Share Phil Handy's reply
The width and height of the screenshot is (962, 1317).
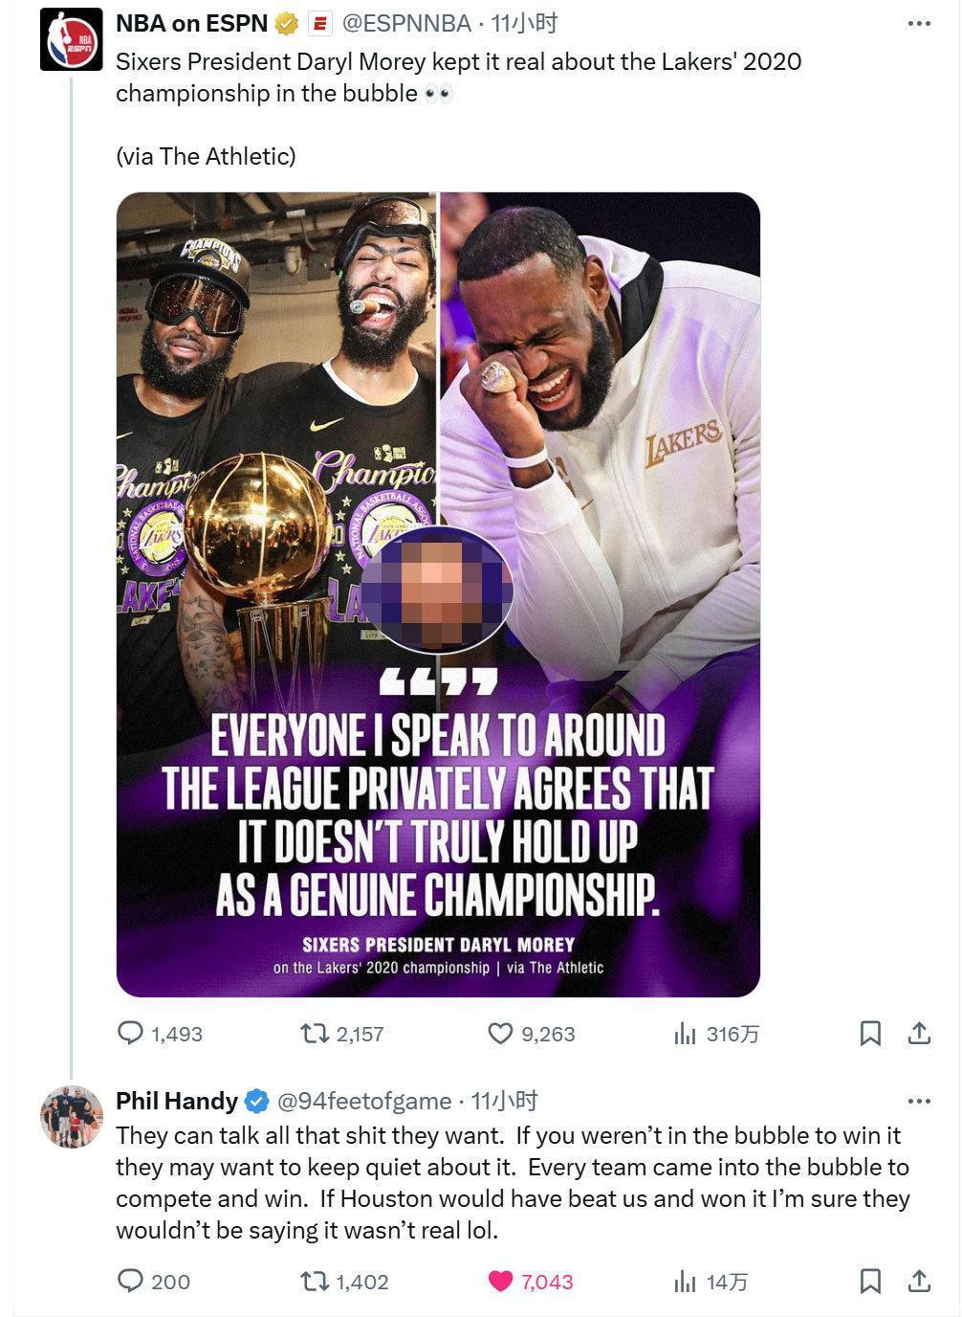[919, 1281]
